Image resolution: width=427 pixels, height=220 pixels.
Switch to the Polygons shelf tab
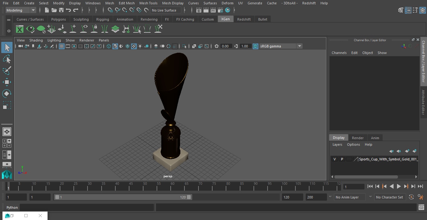58,19
